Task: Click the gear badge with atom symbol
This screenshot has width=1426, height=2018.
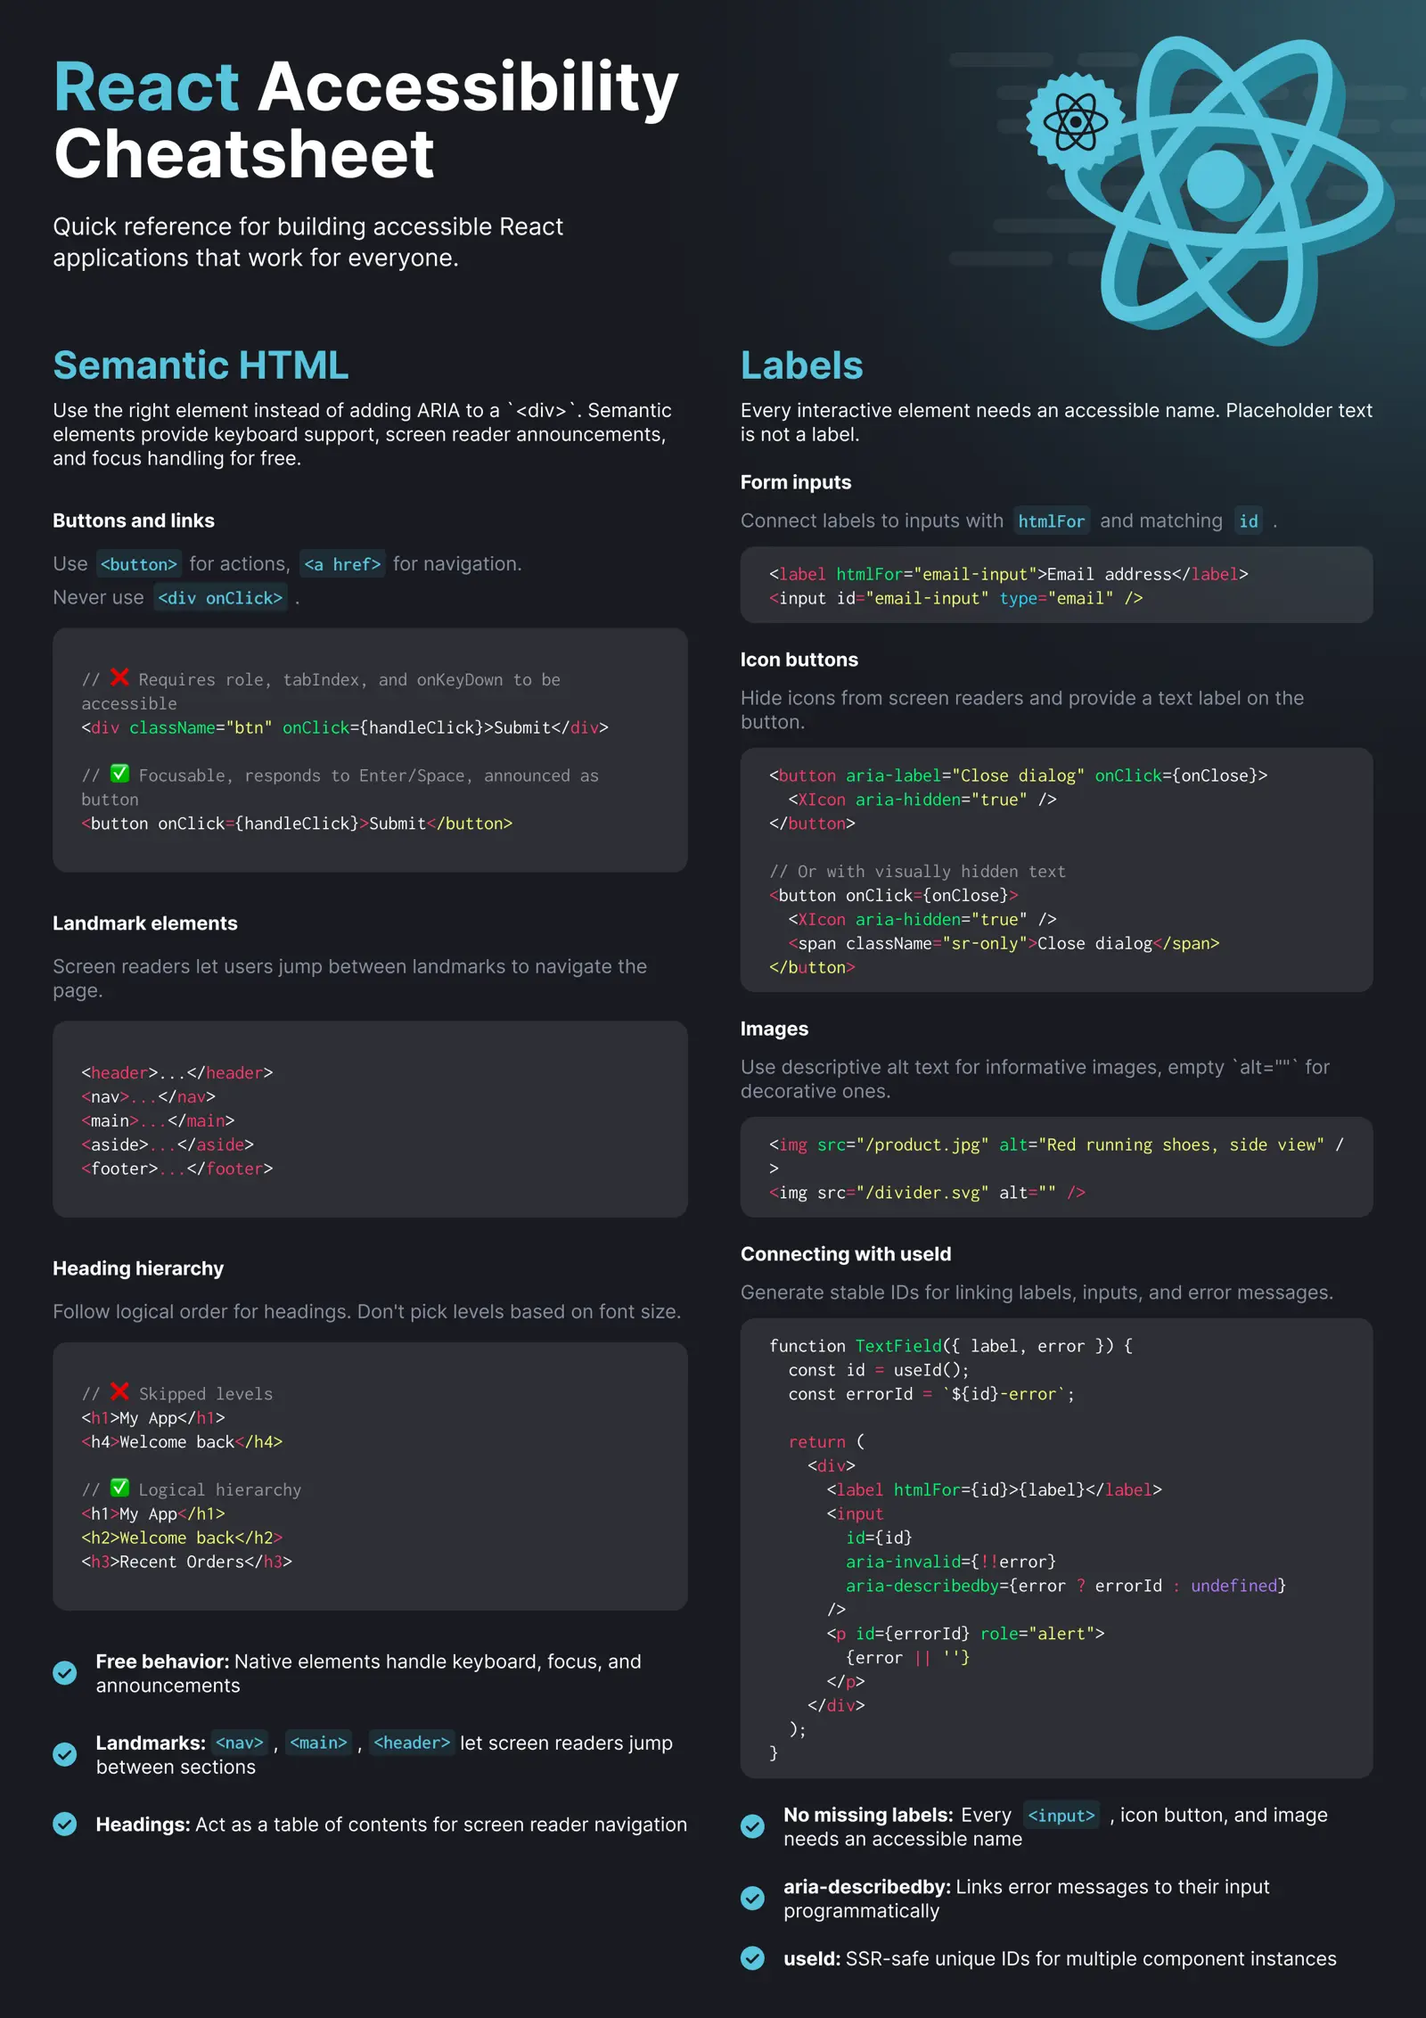Action: [x=1075, y=122]
